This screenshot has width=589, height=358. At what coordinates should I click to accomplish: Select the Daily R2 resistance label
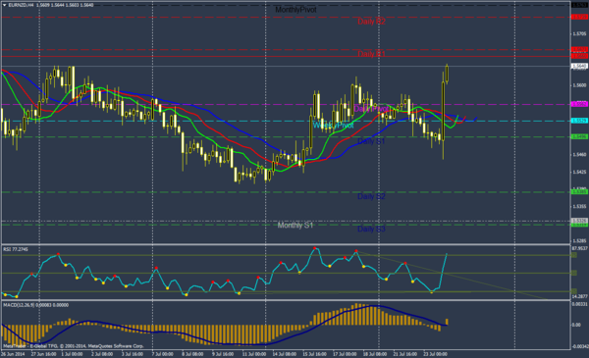click(x=371, y=22)
